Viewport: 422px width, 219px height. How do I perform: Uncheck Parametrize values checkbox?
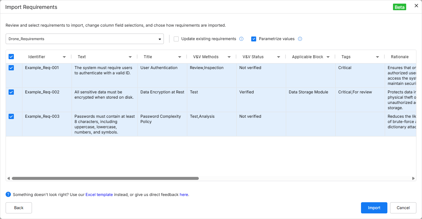pyautogui.click(x=254, y=39)
